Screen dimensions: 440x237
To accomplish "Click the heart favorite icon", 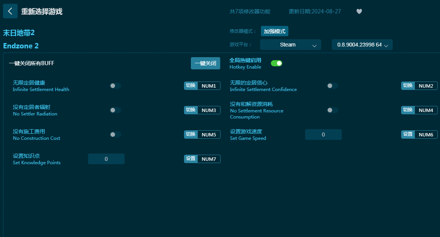I will (x=359, y=11).
